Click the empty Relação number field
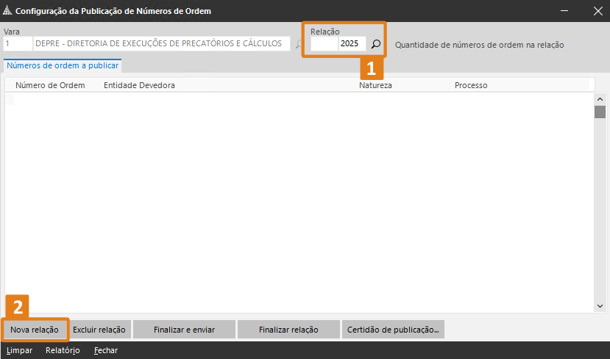 click(324, 43)
